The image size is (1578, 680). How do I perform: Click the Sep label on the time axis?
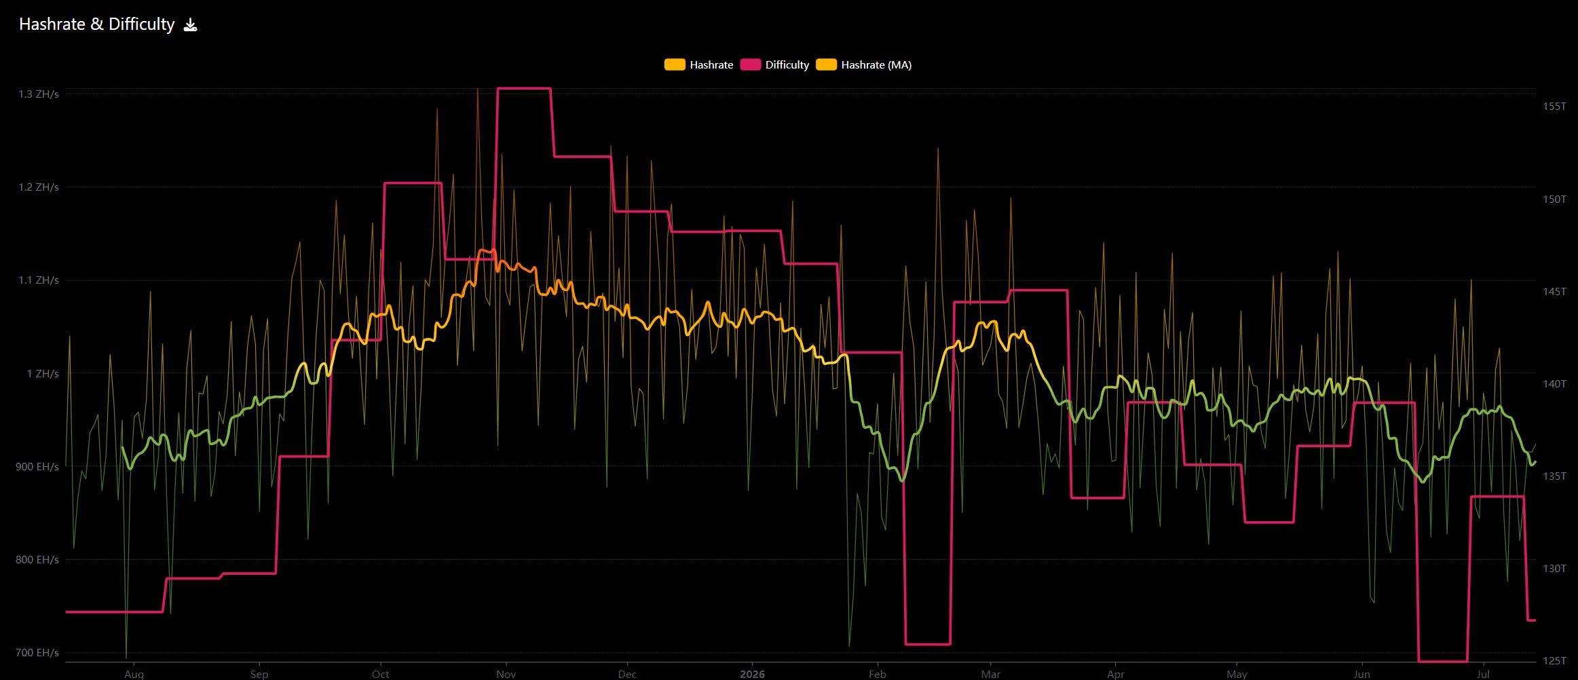[259, 675]
